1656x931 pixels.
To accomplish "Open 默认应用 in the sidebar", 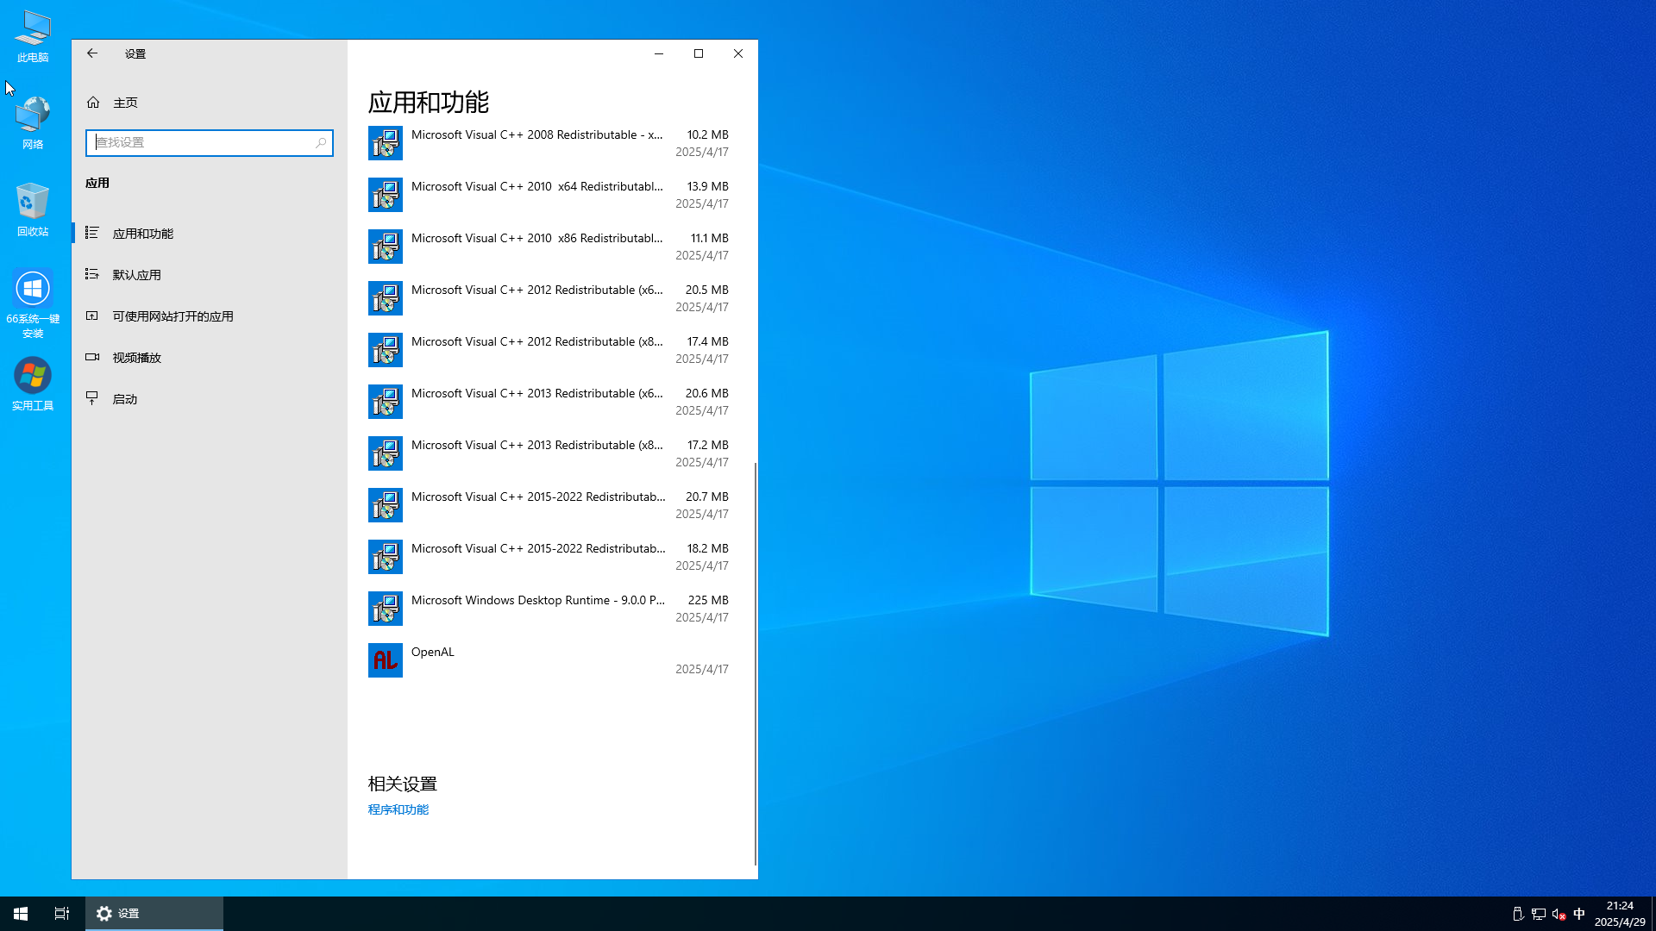I will click(209, 275).
